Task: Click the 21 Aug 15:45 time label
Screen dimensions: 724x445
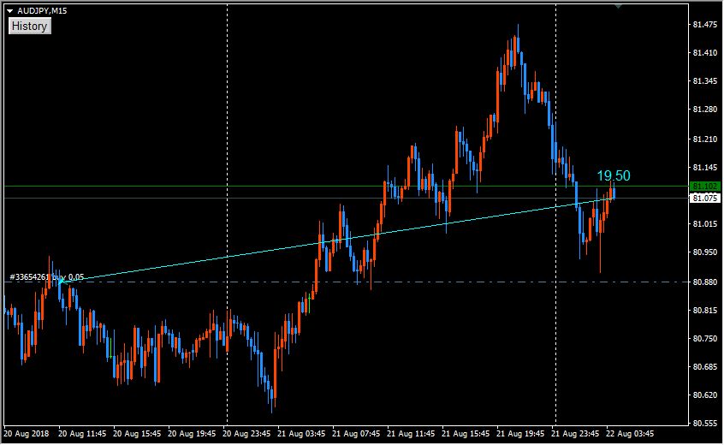Action: coord(466,434)
